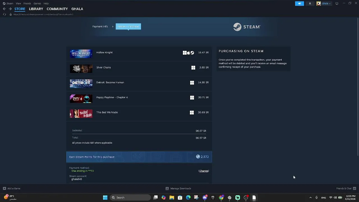The width and height of the screenshot is (359, 202).
Task: Click the Silver Chains title text
Action: click(x=103, y=67)
